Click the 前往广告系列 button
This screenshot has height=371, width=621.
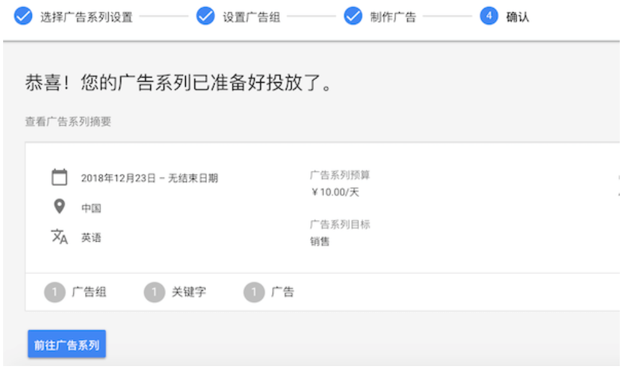pos(67,344)
